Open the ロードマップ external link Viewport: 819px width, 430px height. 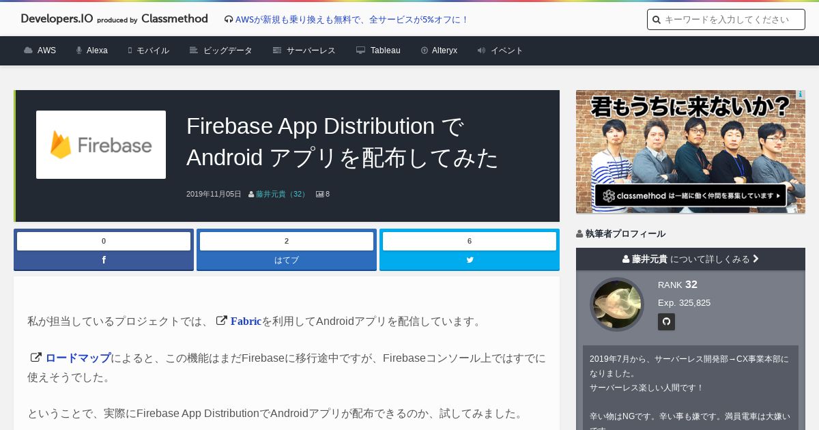pyautogui.click(x=78, y=358)
